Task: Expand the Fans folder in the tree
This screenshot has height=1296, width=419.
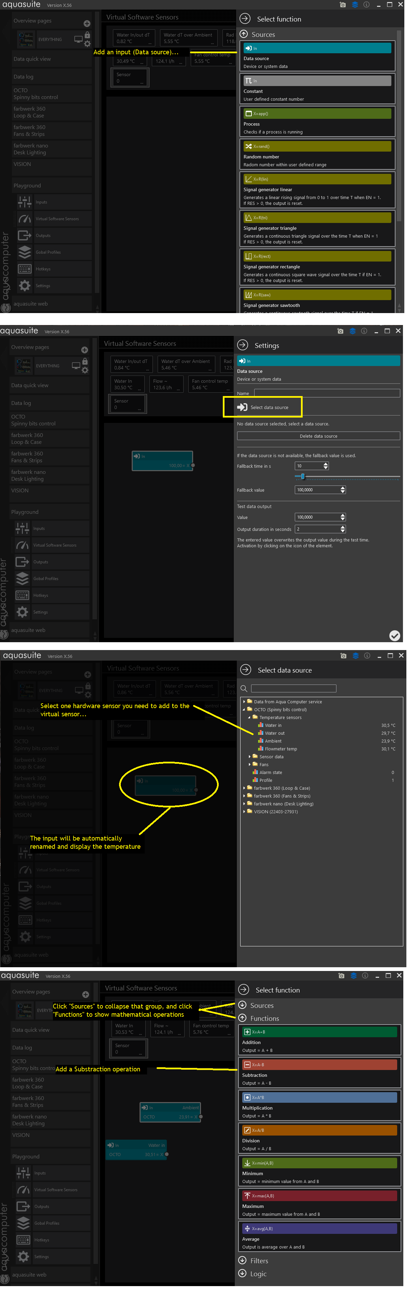Action: (249, 764)
